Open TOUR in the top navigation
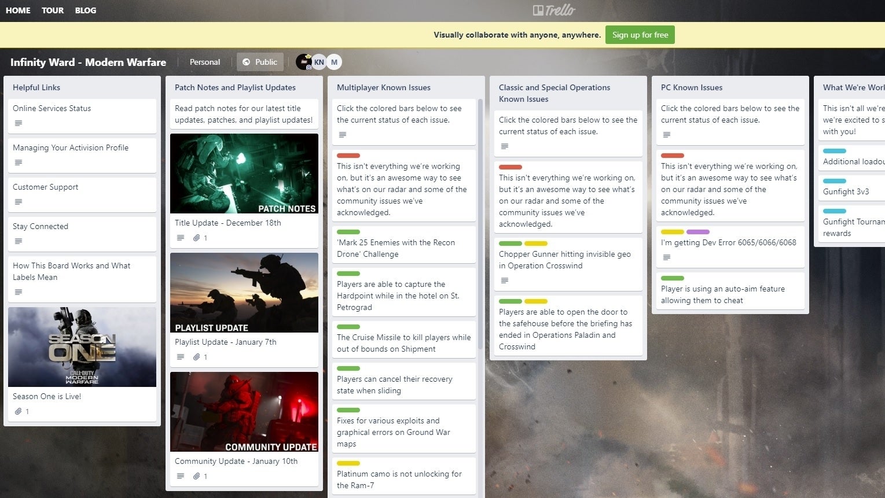 pyautogui.click(x=53, y=10)
